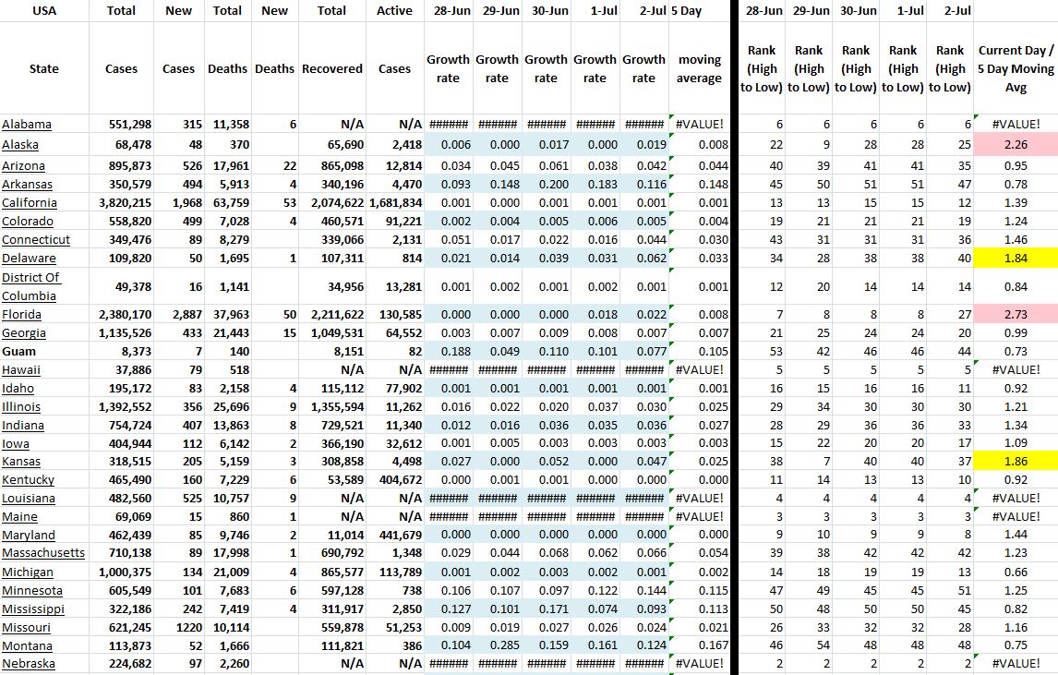Follow the Florida state link
Image resolution: width=1058 pixels, height=675 pixels.
tap(23, 315)
